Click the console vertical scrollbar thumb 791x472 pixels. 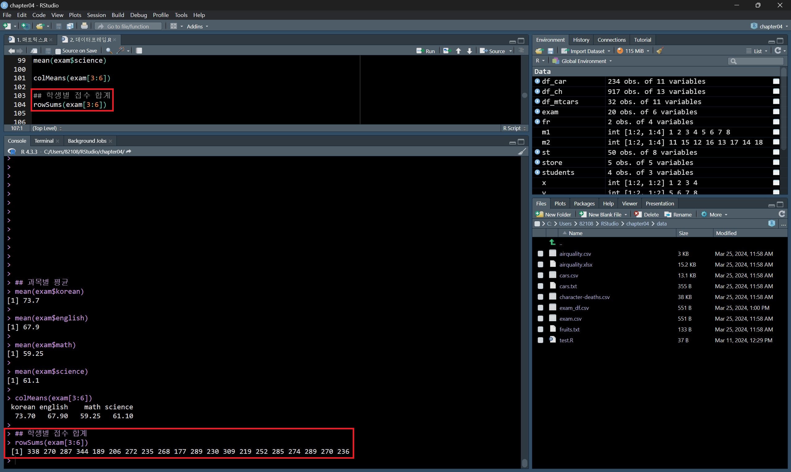[525, 463]
